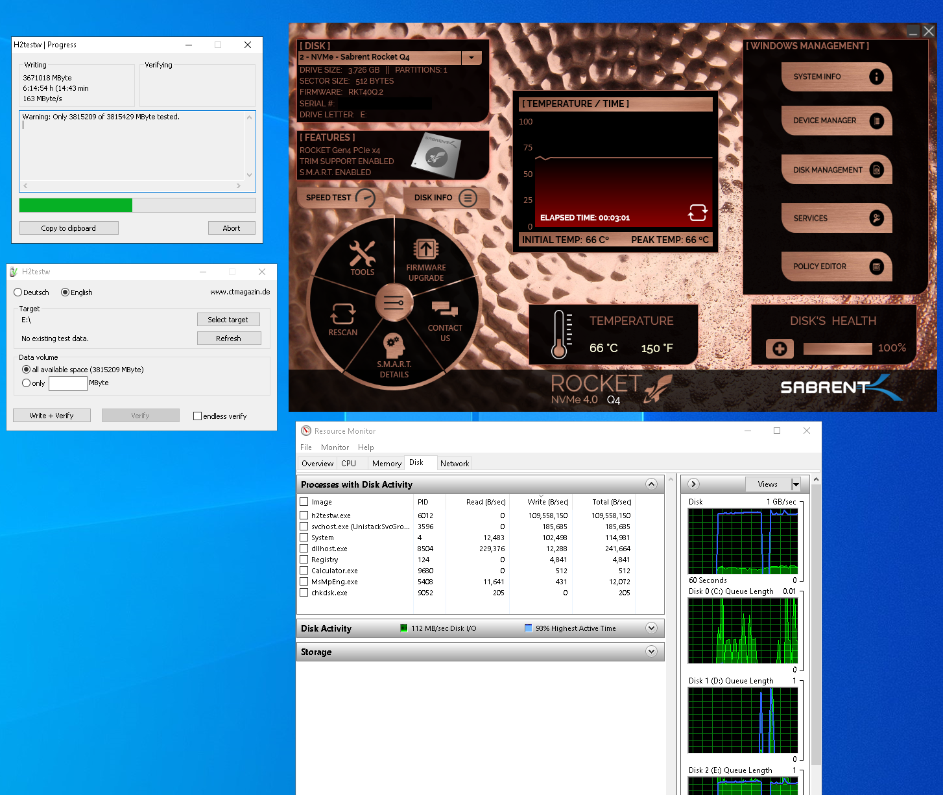Check the MsMpEng.exe process checkbox

tap(304, 582)
